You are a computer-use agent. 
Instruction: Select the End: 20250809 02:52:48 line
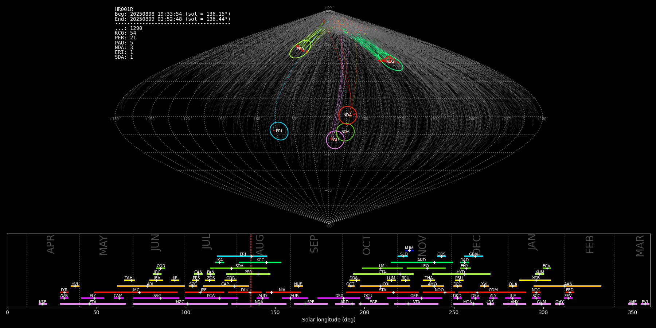pyautogui.click(x=173, y=19)
